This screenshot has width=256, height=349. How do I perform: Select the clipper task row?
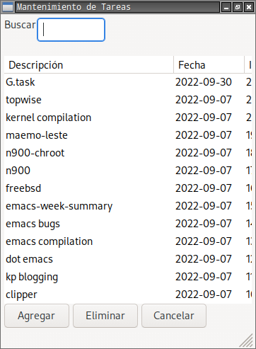point(128,294)
